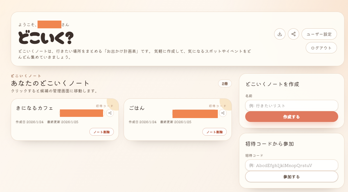348x192 pixels.
Task: Click the 招待コードから参加 panel heading
Action: [x=270, y=144]
